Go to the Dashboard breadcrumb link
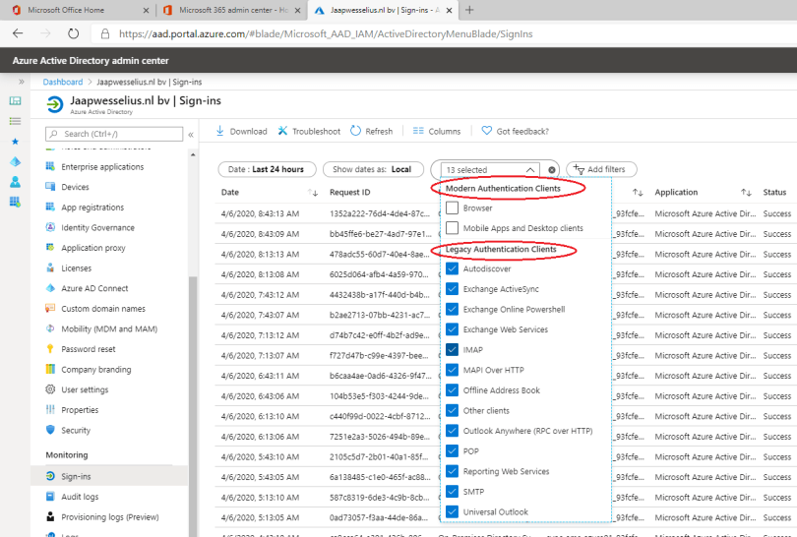Image resolution: width=797 pixels, height=537 pixels. (63, 83)
